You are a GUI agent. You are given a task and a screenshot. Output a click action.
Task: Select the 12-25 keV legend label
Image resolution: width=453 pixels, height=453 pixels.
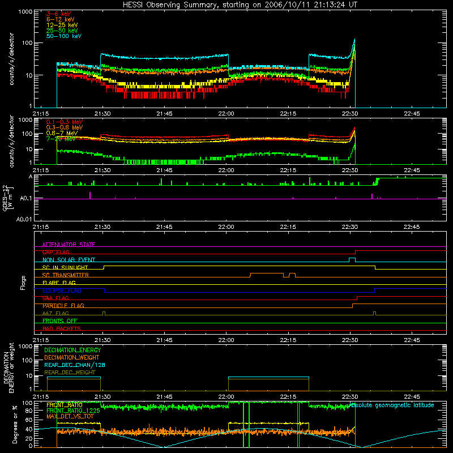coord(62,25)
